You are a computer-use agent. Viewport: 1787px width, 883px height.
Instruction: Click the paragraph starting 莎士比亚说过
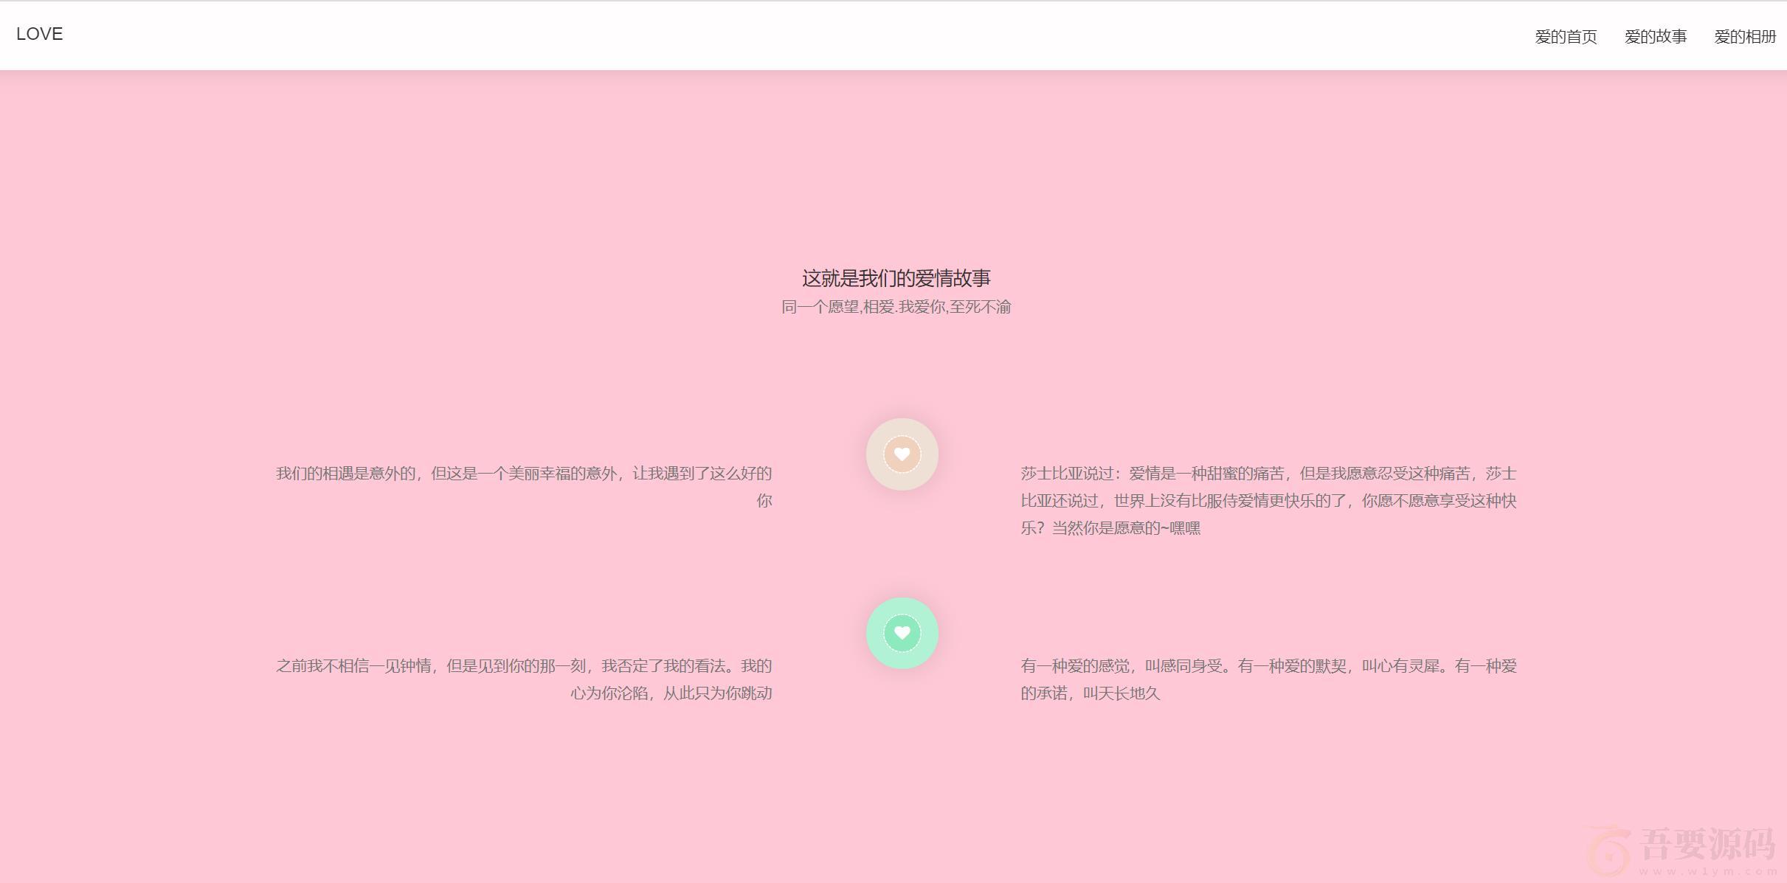pos(1268,500)
